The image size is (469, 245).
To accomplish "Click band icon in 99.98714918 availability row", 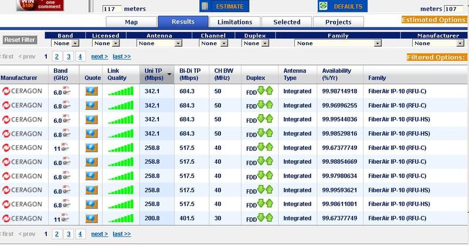I will pyautogui.click(x=66, y=91).
